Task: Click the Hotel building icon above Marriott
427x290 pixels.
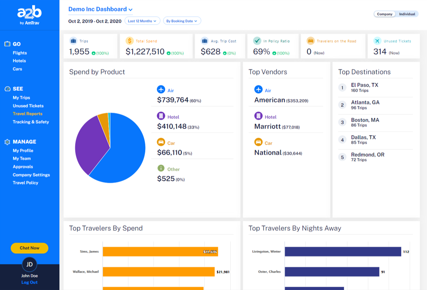Action: (258, 116)
